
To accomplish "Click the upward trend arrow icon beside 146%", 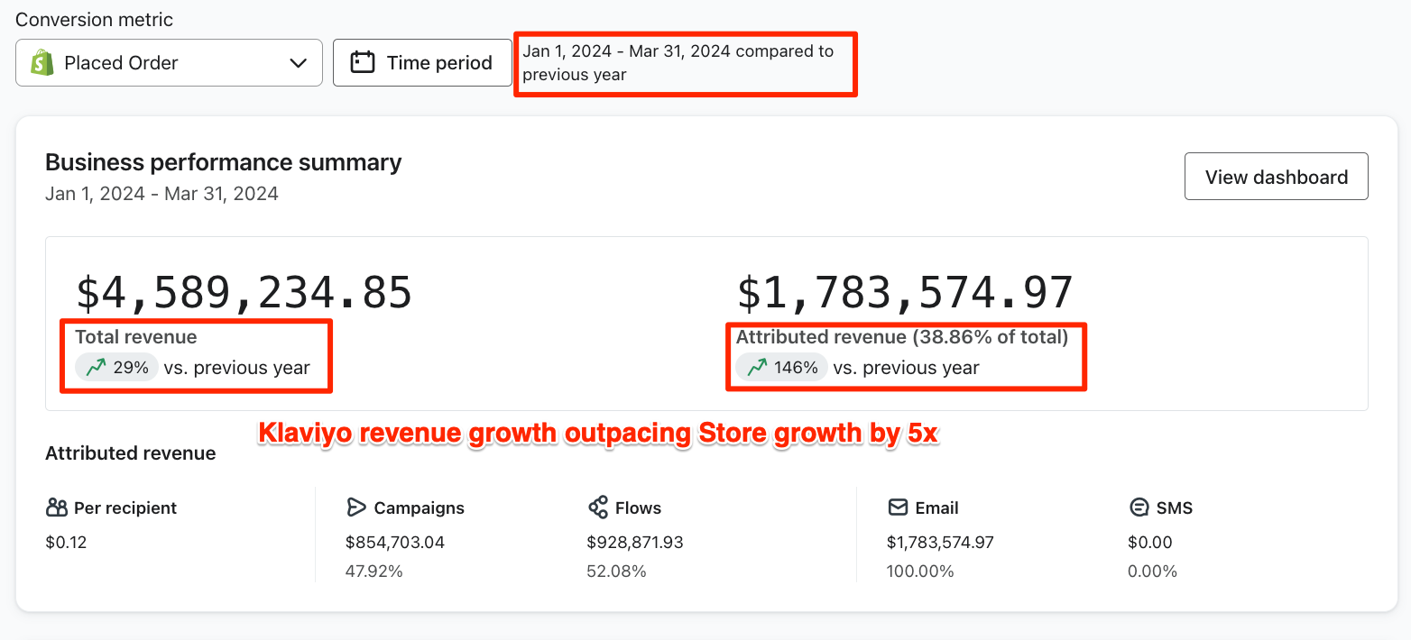I will coord(757,367).
